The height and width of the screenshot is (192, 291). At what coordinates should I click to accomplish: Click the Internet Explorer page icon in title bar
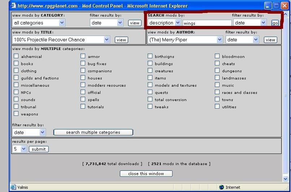[x=13, y=5]
